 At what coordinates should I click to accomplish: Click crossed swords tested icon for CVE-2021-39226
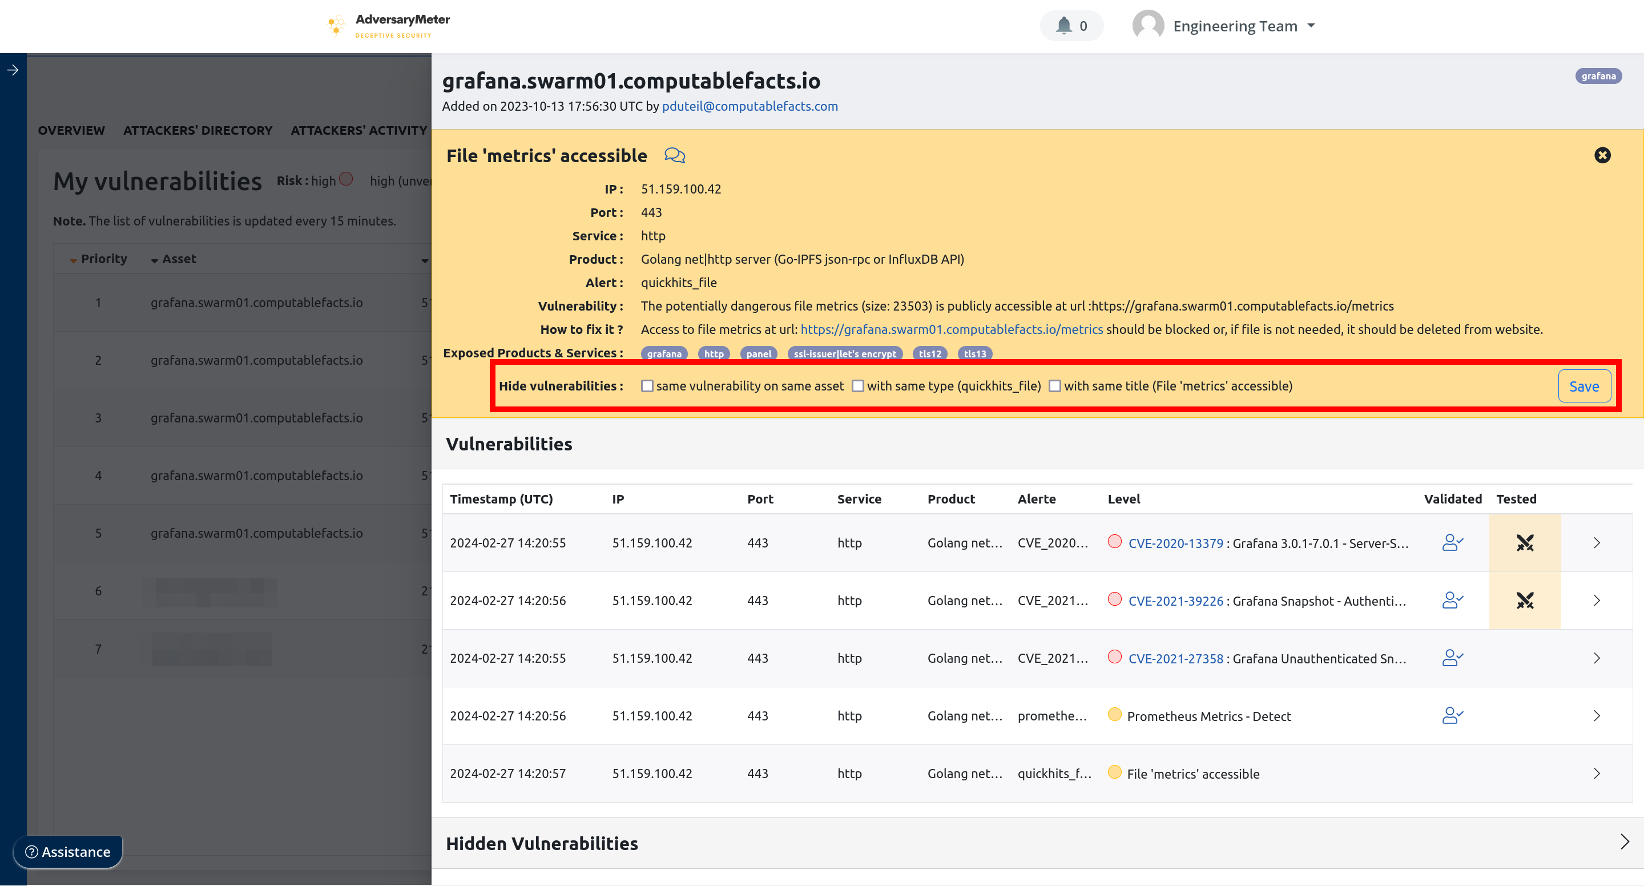[x=1525, y=600]
